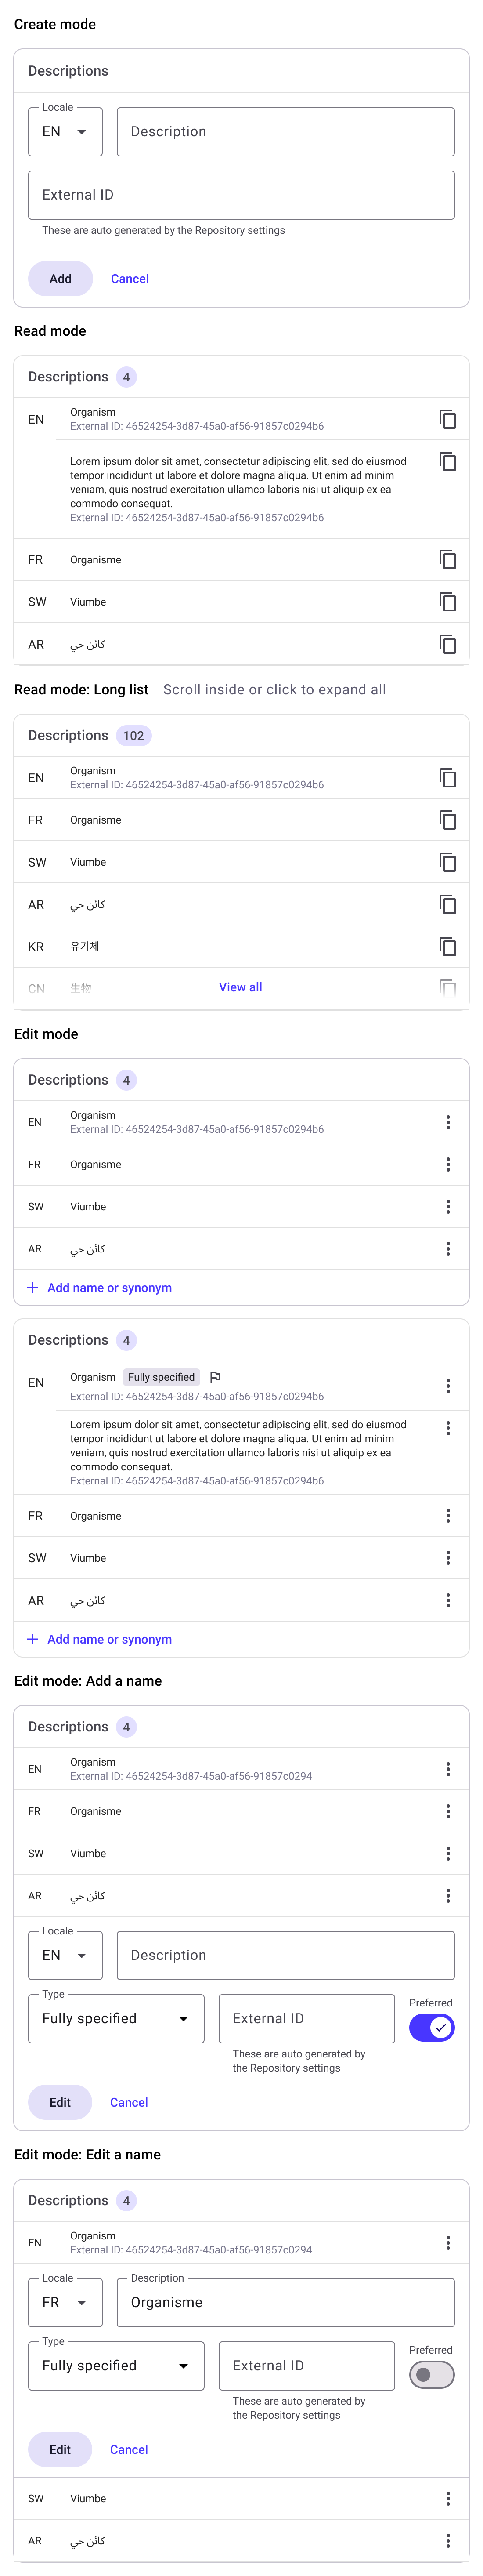The width and height of the screenshot is (483, 2576).
Task: Copy the FR Organisme entry in Long list section
Action: coord(448,821)
